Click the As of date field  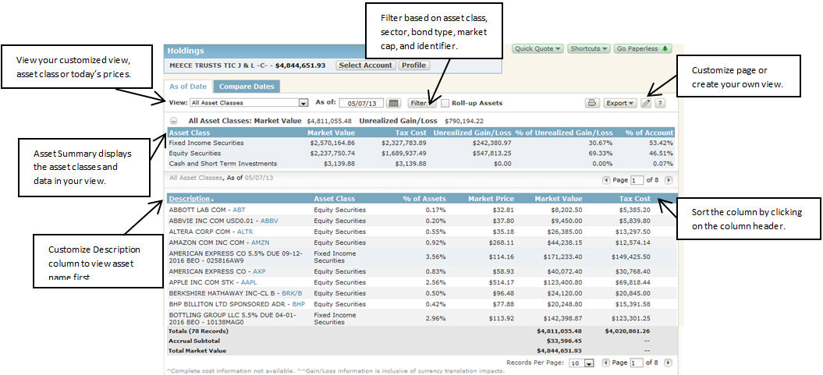(x=361, y=103)
